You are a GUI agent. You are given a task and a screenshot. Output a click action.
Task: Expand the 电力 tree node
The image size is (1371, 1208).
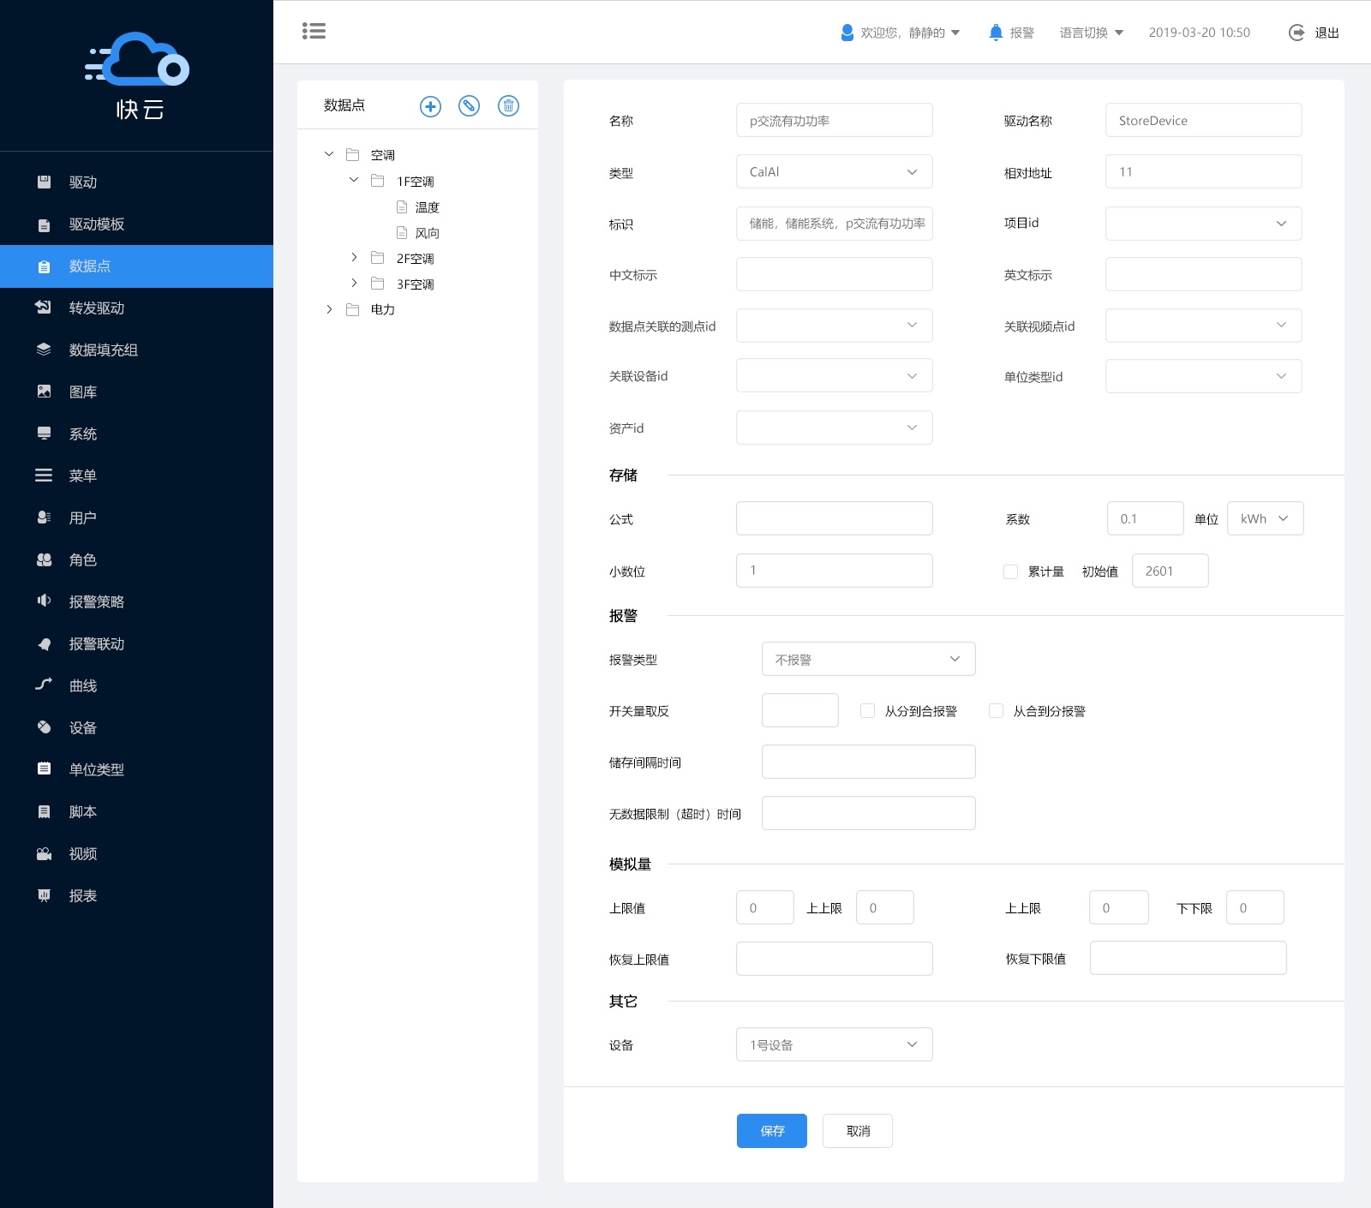click(329, 309)
